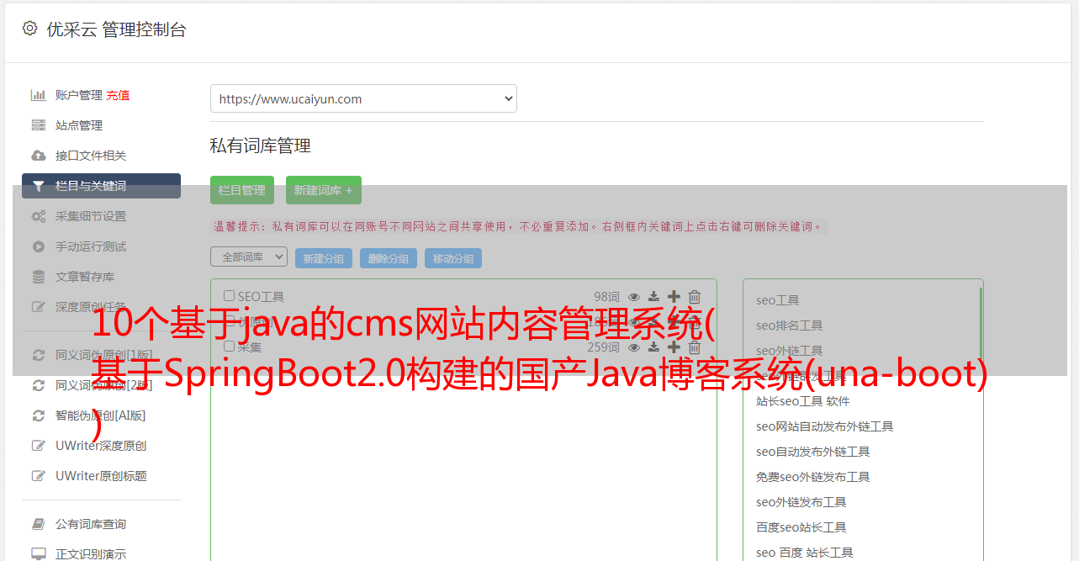Download the 采集 keyword library
Screen dimensions: 1079x561
(653, 347)
